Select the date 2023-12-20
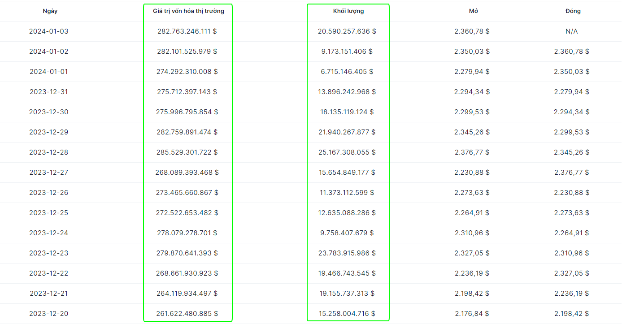Screen dimensions: 622x324 pos(49,314)
